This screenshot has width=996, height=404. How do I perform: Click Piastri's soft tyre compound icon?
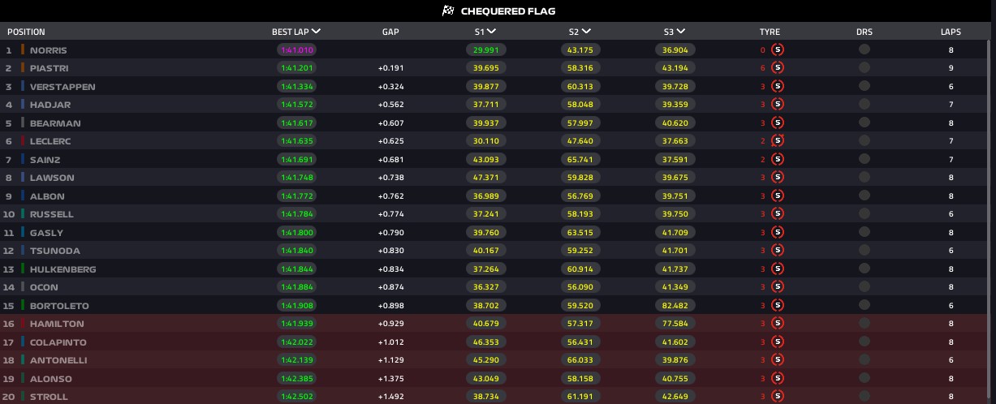(777, 68)
